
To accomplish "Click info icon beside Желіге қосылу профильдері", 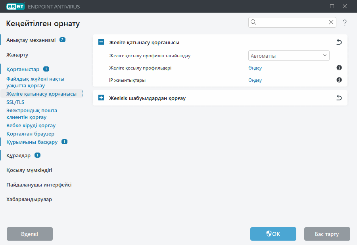I will [339, 68].
